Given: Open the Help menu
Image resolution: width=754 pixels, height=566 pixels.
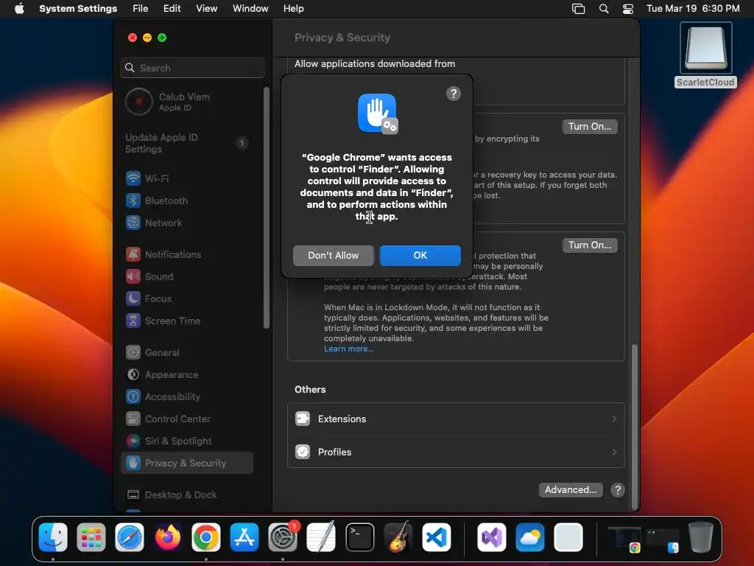Looking at the screenshot, I should 293,9.
